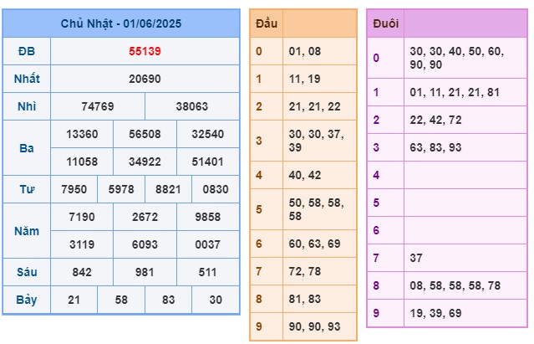Select the fourth prize number 8821
This screenshot has height=344, width=534.
[x=168, y=189]
